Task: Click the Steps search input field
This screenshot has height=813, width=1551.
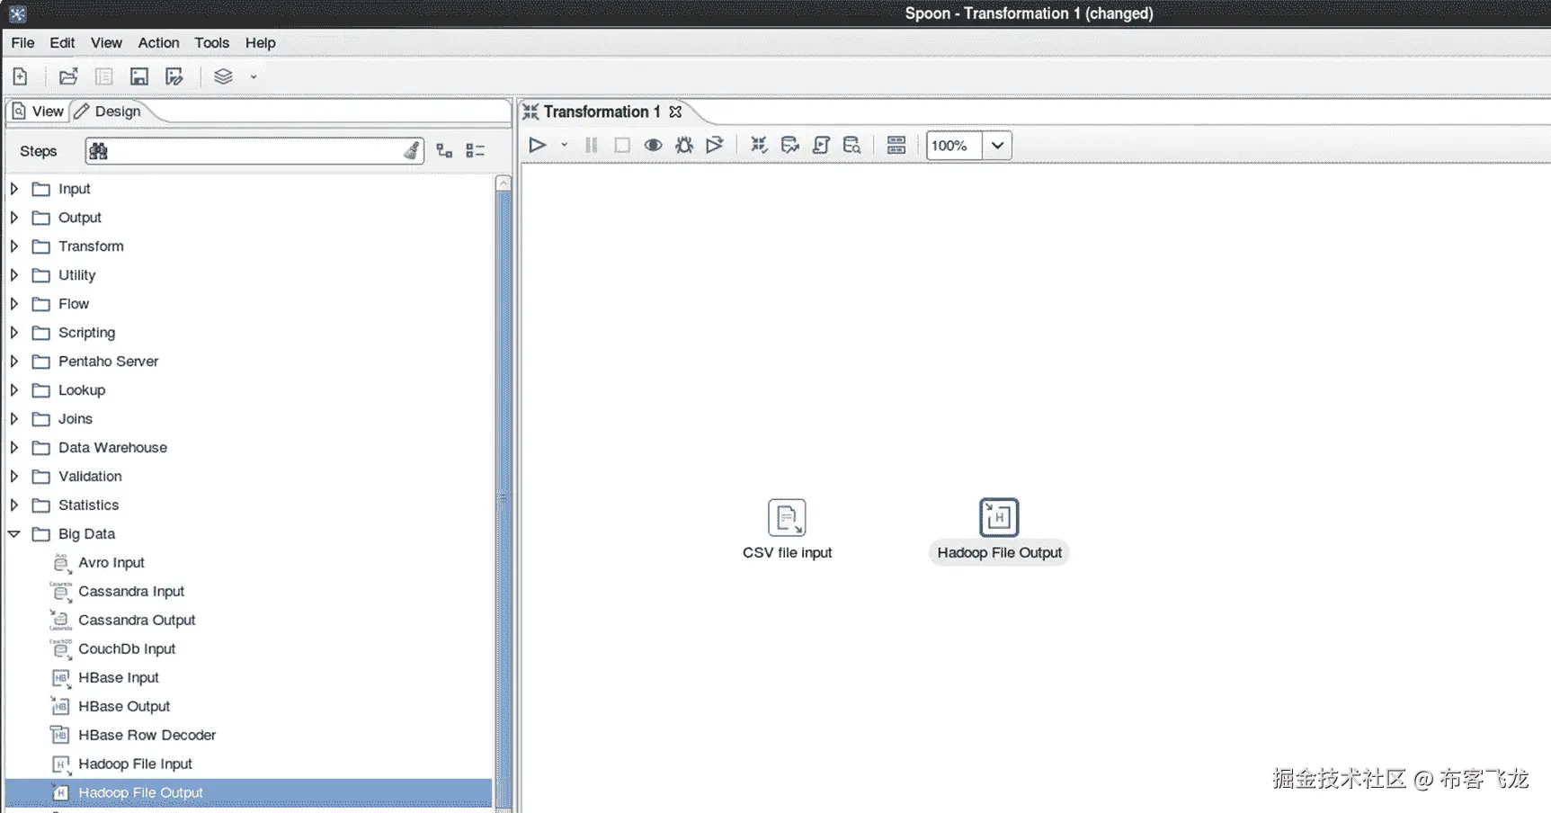Action: click(254, 151)
